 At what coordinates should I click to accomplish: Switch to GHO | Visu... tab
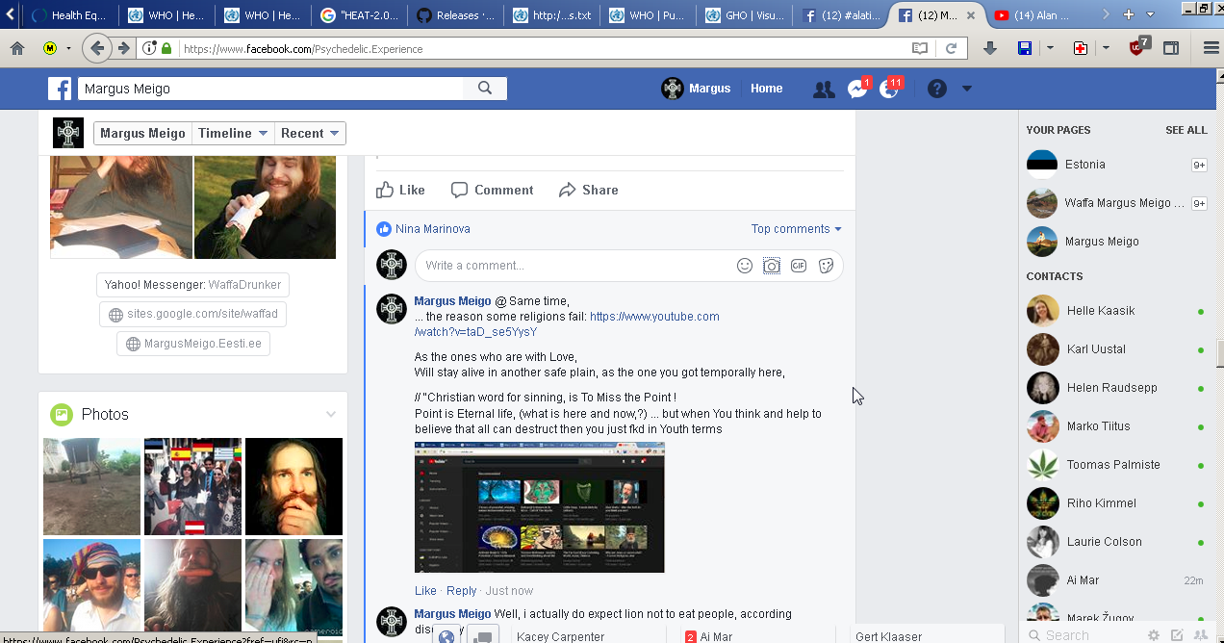(x=745, y=15)
